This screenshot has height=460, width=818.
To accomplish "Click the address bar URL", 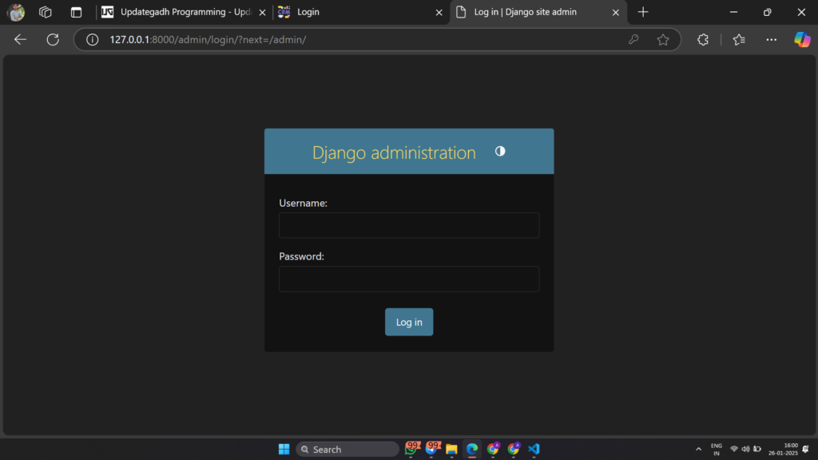I will 208,40.
